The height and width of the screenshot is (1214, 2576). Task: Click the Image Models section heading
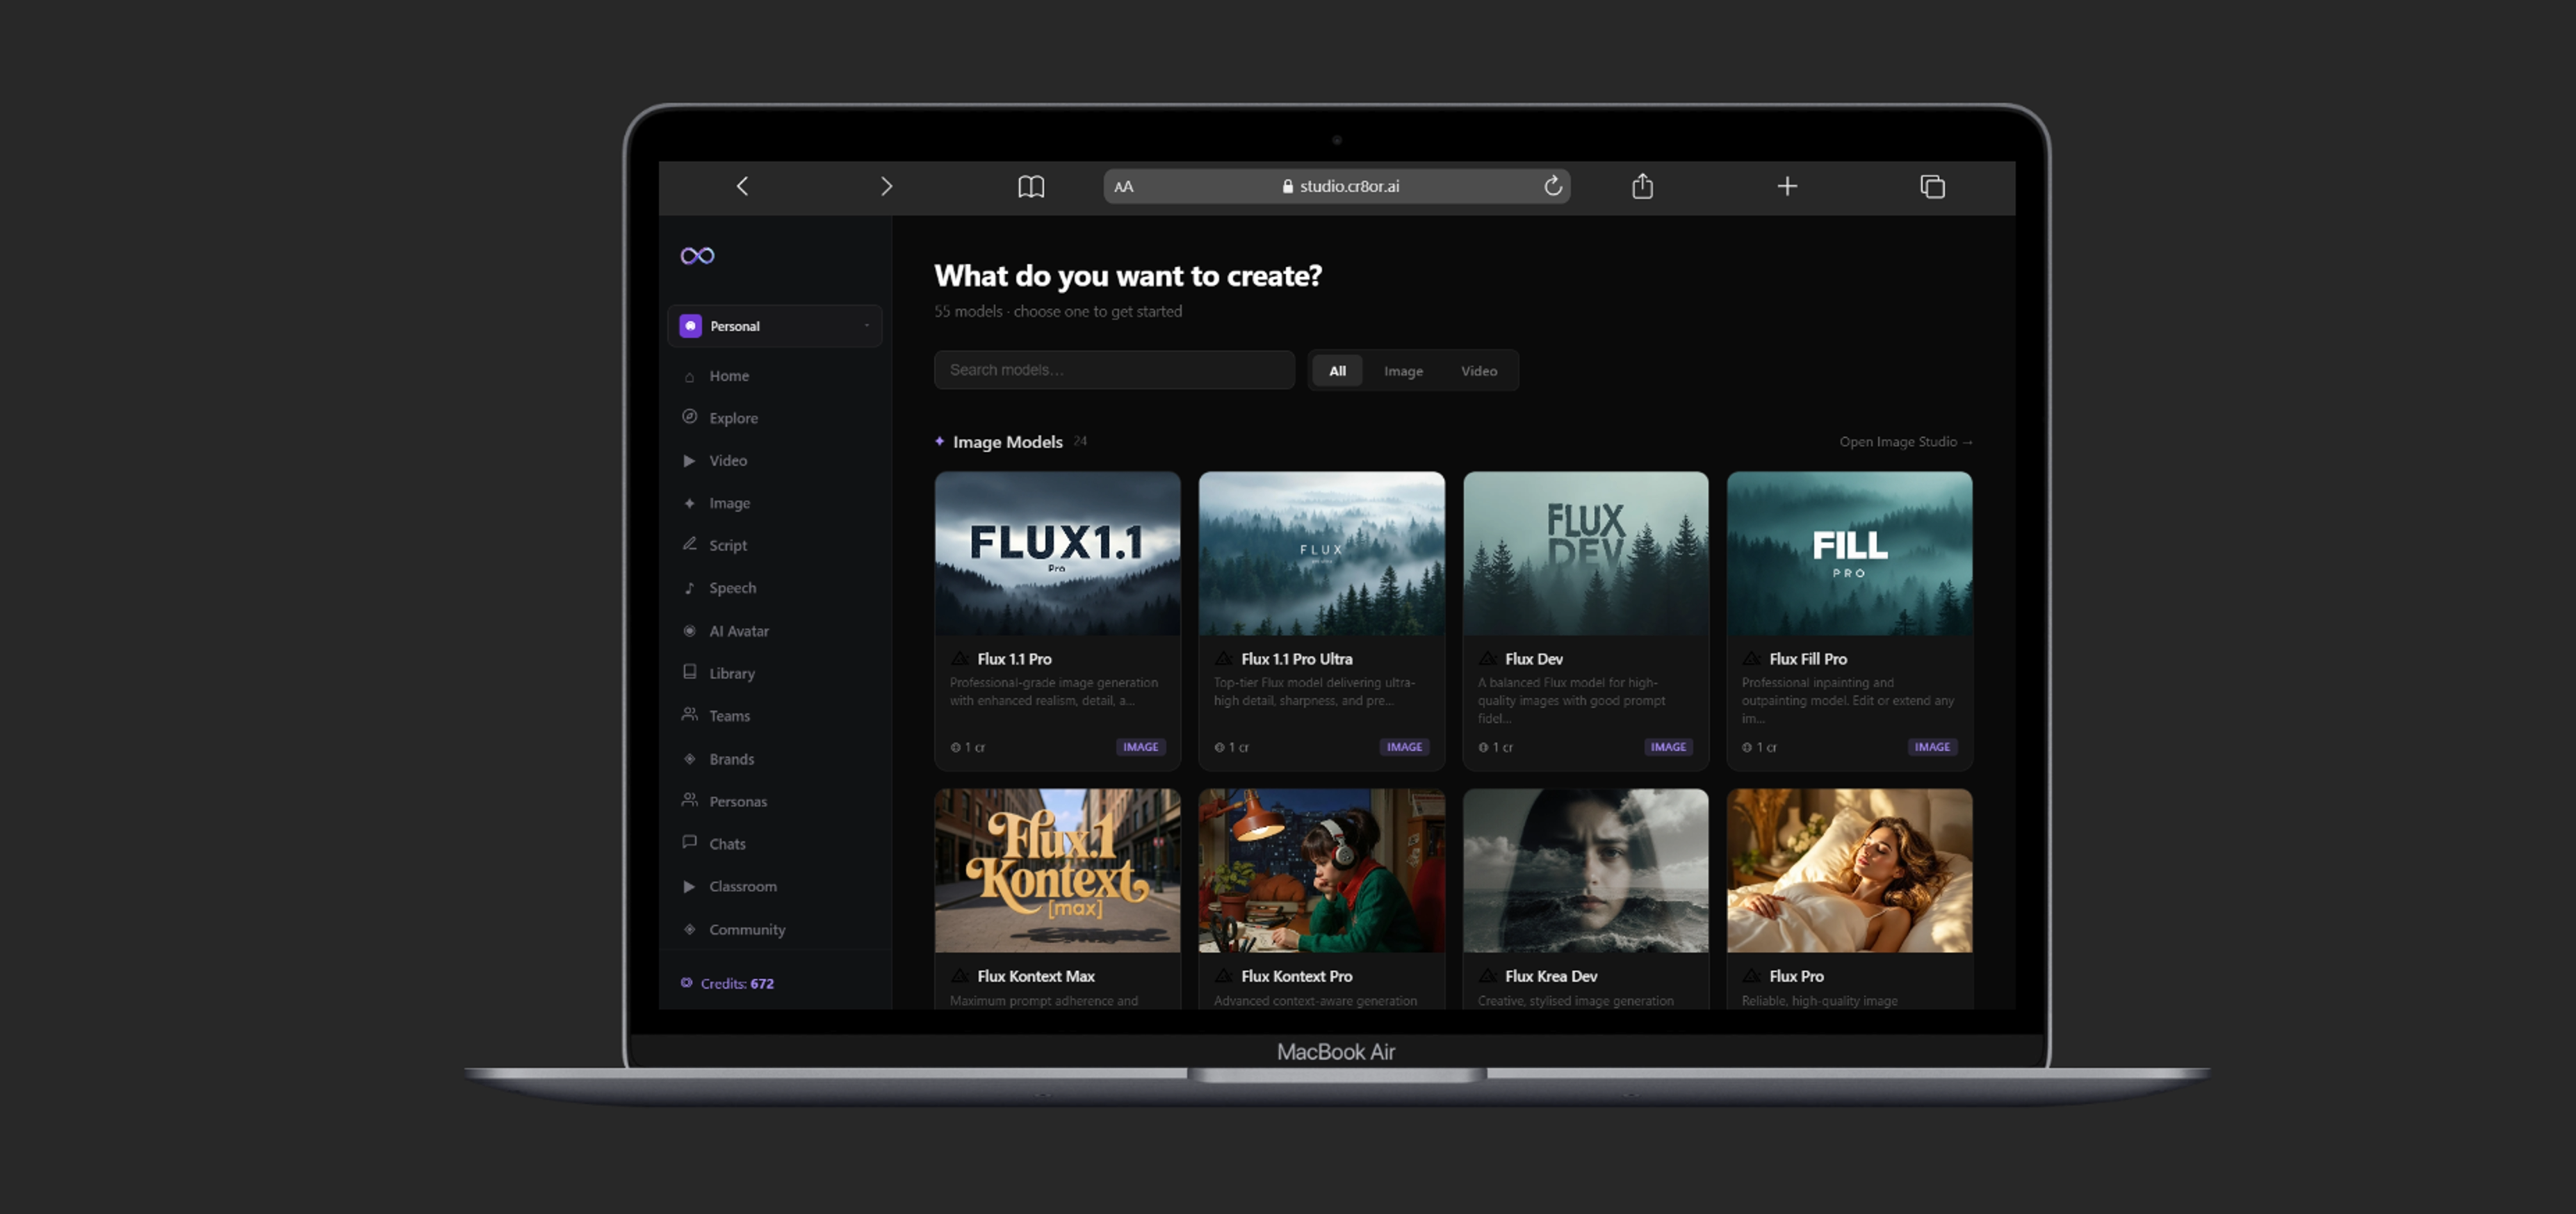pyautogui.click(x=1007, y=442)
